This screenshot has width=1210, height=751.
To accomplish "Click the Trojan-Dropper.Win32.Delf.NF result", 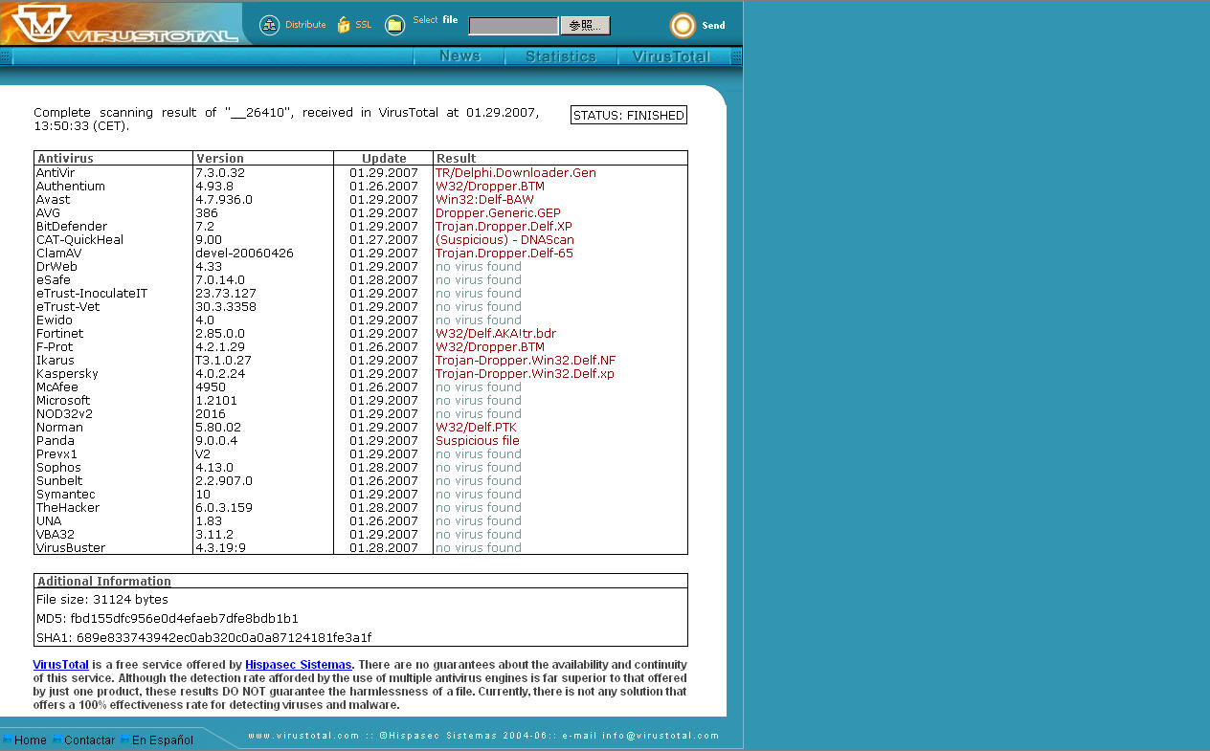I will click(x=526, y=361).
